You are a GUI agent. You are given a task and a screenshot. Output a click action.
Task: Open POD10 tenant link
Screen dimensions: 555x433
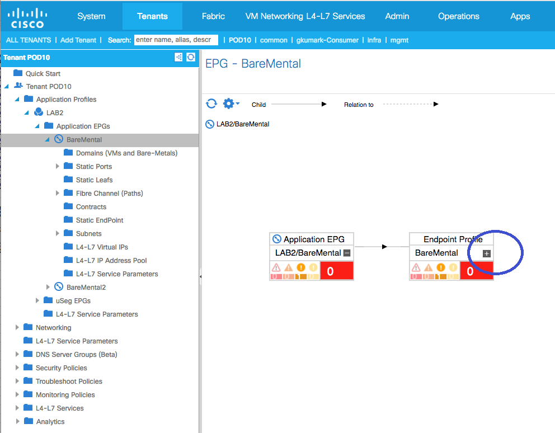point(239,40)
